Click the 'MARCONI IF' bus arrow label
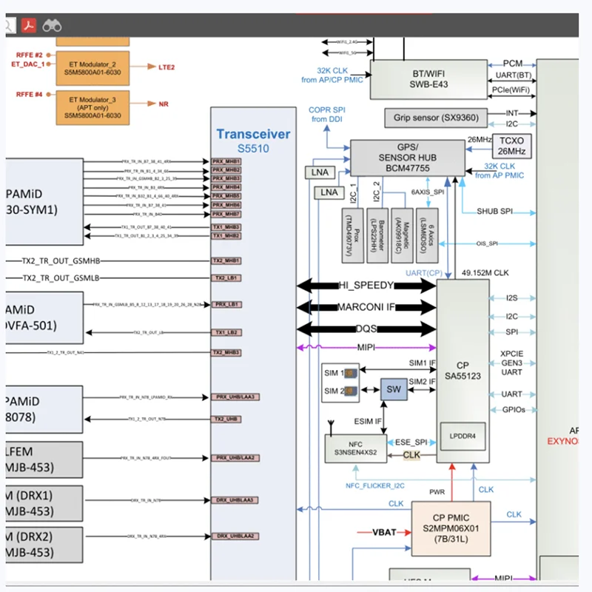592x592 pixels. [x=366, y=307]
